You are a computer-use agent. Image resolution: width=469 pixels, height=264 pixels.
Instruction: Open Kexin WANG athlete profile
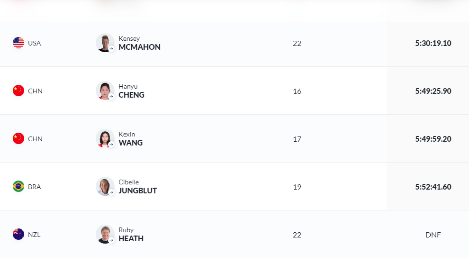point(130,139)
